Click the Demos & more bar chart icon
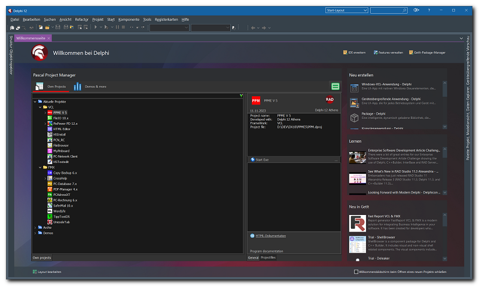 tap(78, 87)
